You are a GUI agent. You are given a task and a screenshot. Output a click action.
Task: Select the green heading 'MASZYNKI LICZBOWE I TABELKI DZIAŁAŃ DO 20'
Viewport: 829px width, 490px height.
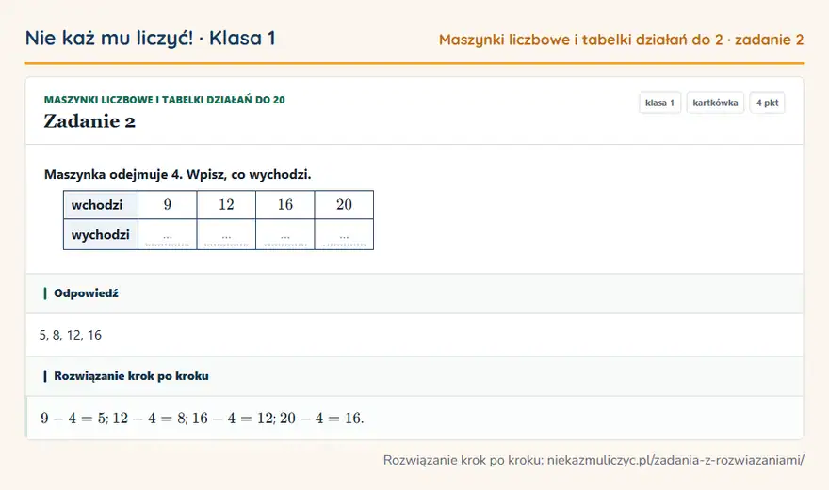pos(165,100)
